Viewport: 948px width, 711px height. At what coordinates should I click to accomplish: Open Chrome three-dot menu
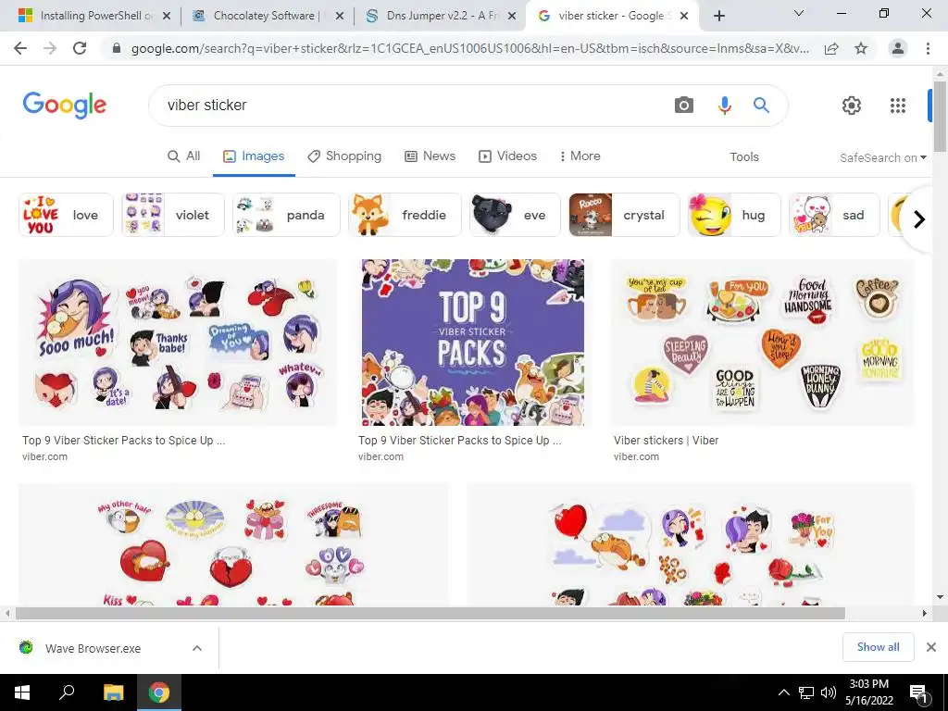tap(928, 48)
